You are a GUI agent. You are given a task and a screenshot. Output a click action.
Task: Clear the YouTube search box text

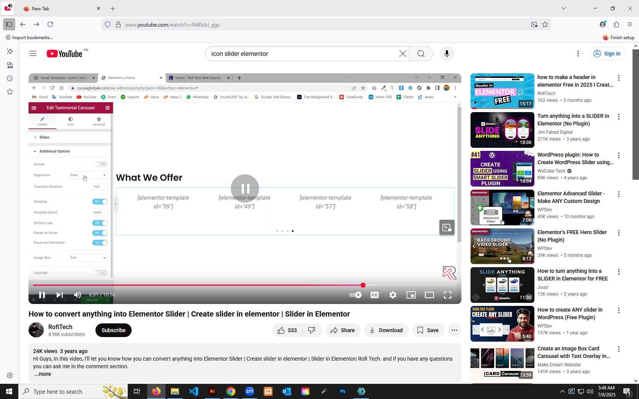402,54
